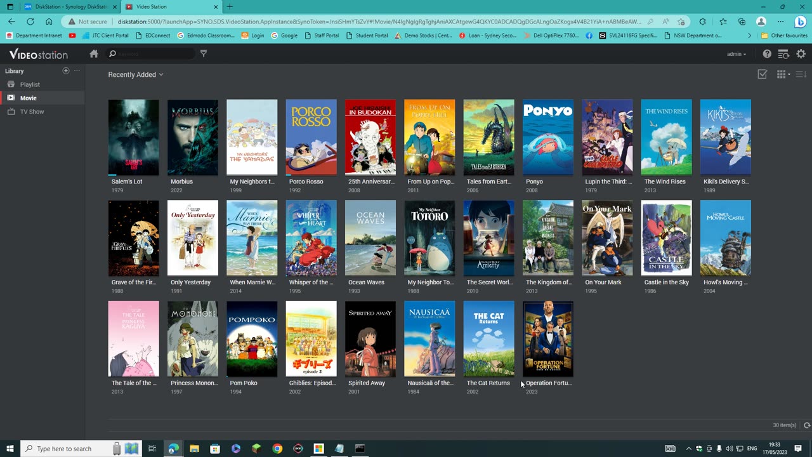The height and width of the screenshot is (457, 812).
Task: Open the admin account dropdown
Action: 737,54
